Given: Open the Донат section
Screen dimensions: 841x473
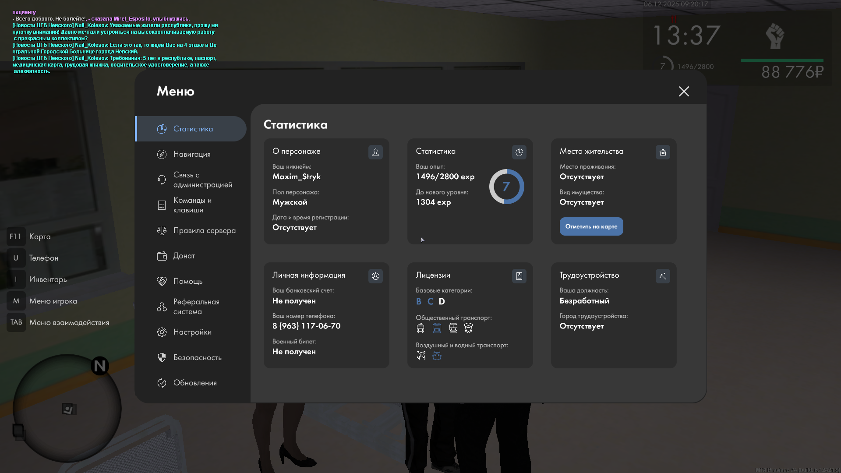Looking at the screenshot, I should tap(184, 256).
